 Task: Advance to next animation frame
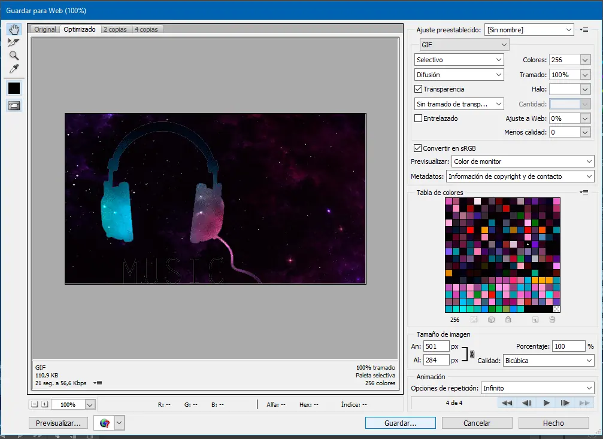pyautogui.click(x=565, y=403)
